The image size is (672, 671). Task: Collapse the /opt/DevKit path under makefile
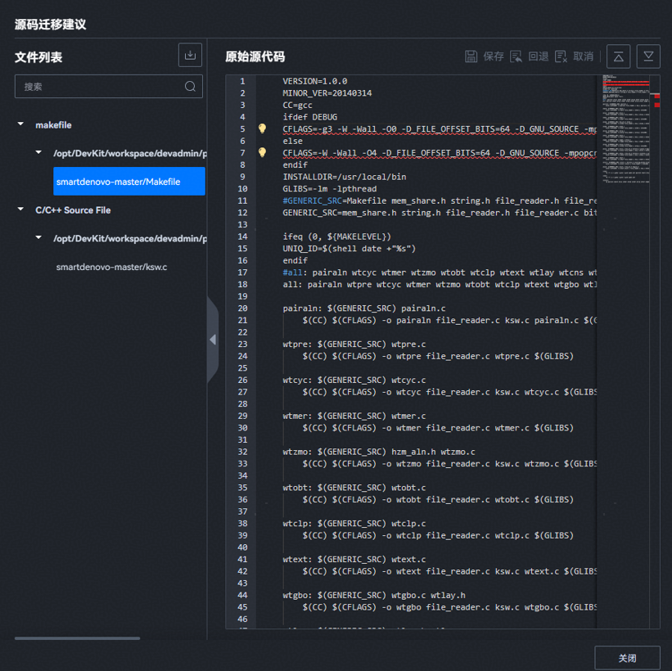[x=38, y=153]
